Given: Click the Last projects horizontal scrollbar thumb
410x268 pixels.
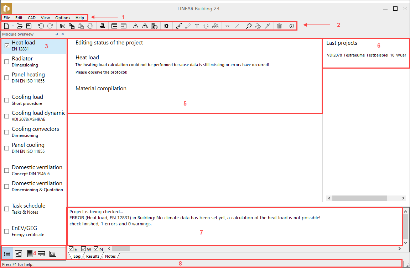Looking at the screenshot, I should (359, 198).
